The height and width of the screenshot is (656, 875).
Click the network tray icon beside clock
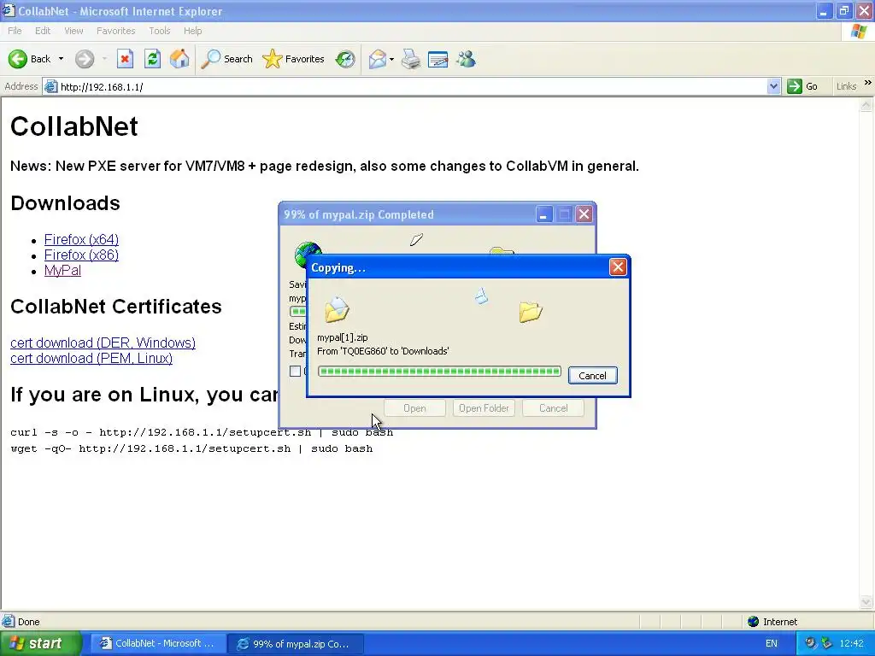tap(826, 643)
